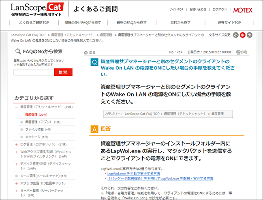
Task: Click the 文字サイズ変更 label
Action: coord(219,35)
